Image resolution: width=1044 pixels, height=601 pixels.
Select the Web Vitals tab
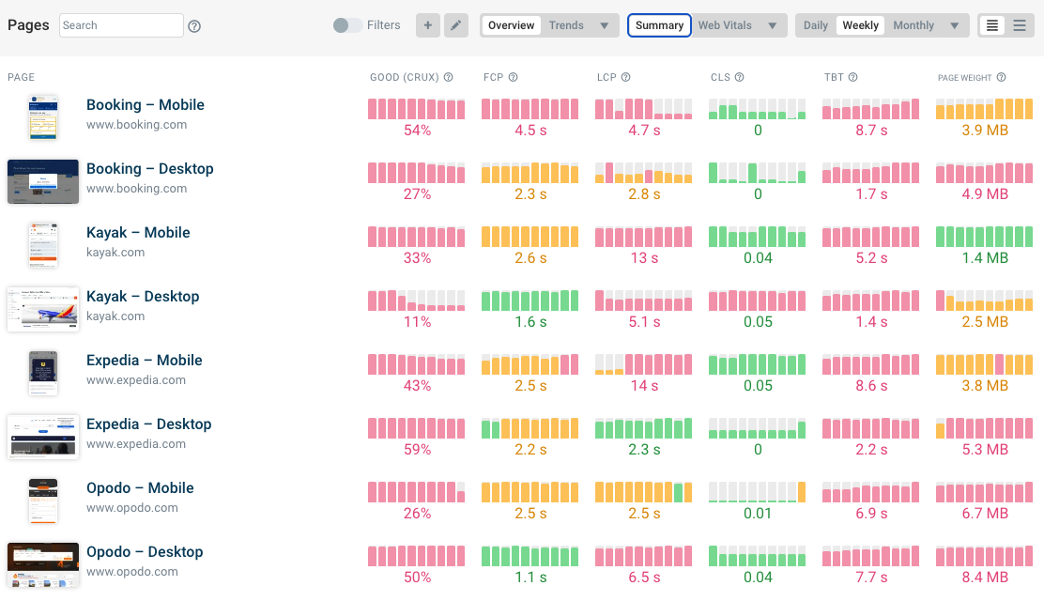pos(725,25)
